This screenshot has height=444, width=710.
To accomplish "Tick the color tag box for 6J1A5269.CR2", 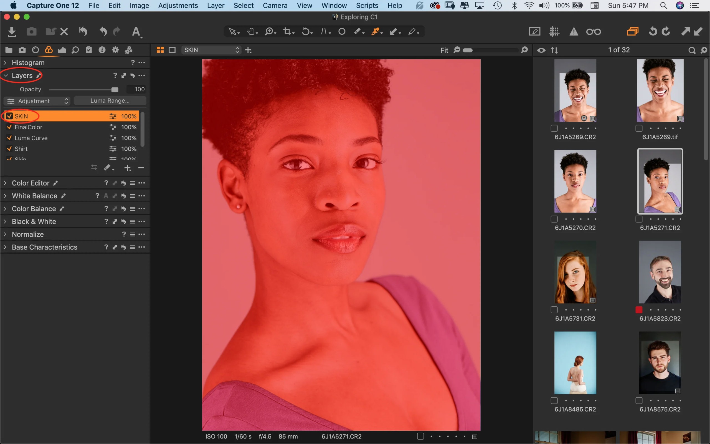I will (554, 128).
